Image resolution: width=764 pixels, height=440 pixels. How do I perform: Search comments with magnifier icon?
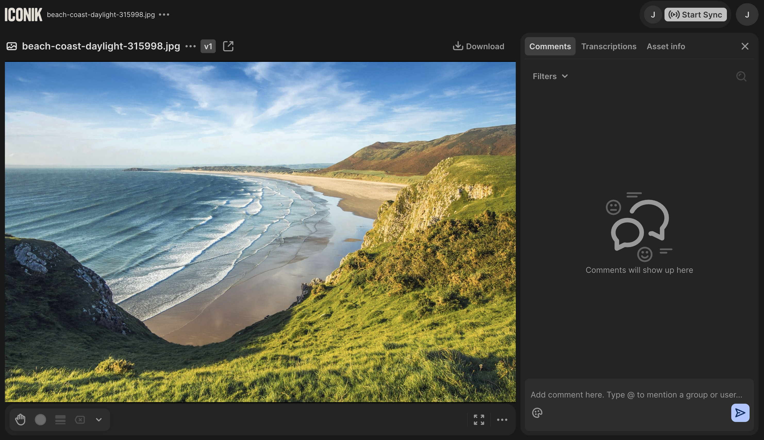tap(741, 76)
